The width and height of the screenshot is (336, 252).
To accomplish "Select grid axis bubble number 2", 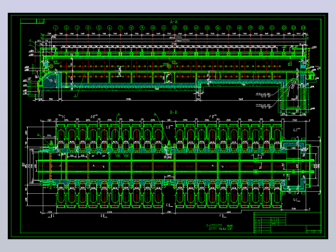I will coord(67,28).
